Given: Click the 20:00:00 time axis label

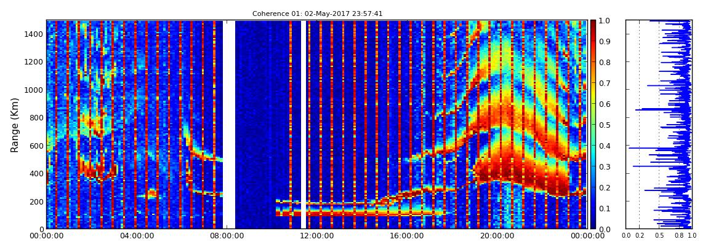Looking at the screenshot, I should coord(496,235).
